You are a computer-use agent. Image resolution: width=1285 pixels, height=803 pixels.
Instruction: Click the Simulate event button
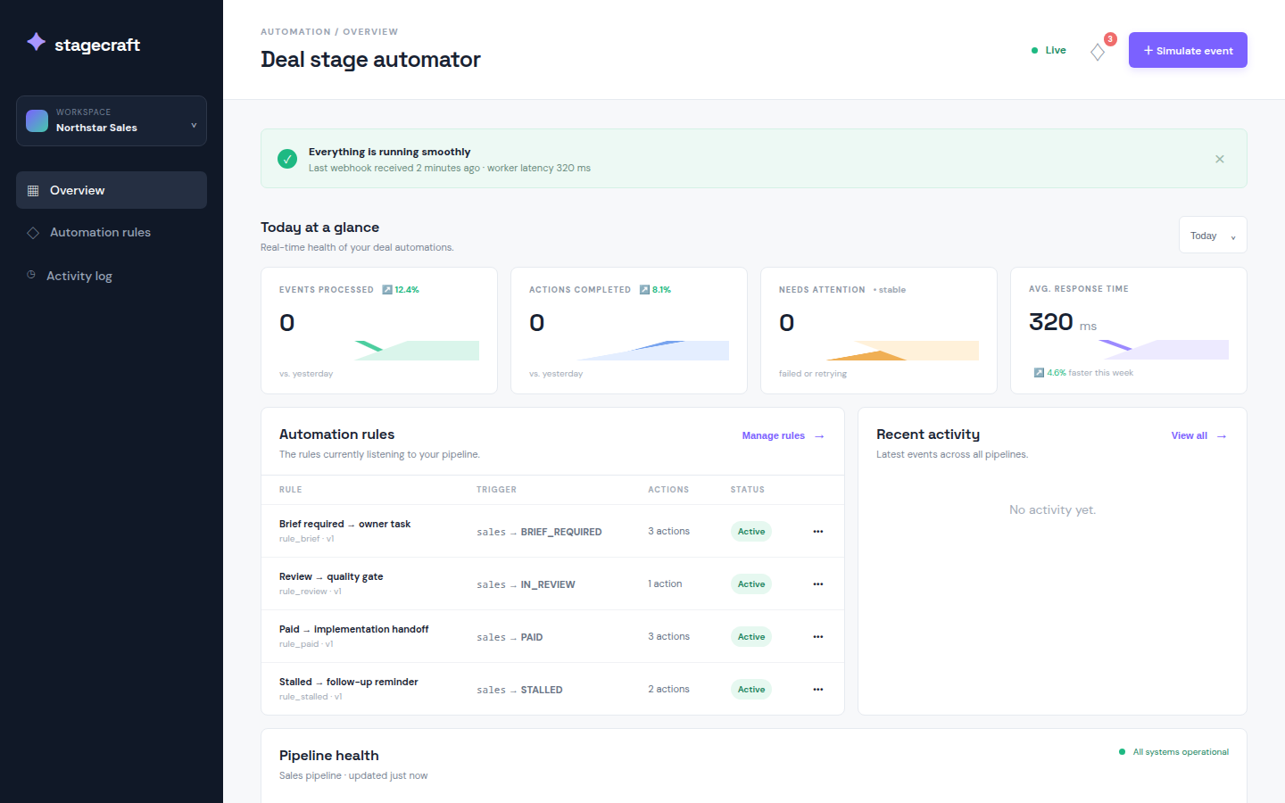pyautogui.click(x=1188, y=50)
